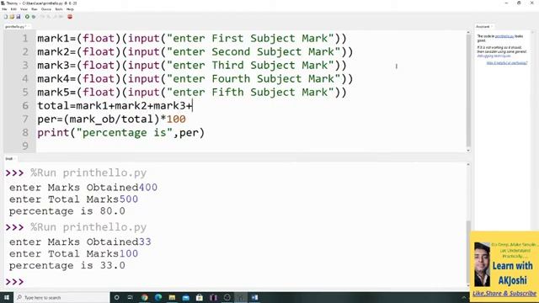Click the first %Run printhello.py shell command
539x303 pixels.
pos(88,173)
